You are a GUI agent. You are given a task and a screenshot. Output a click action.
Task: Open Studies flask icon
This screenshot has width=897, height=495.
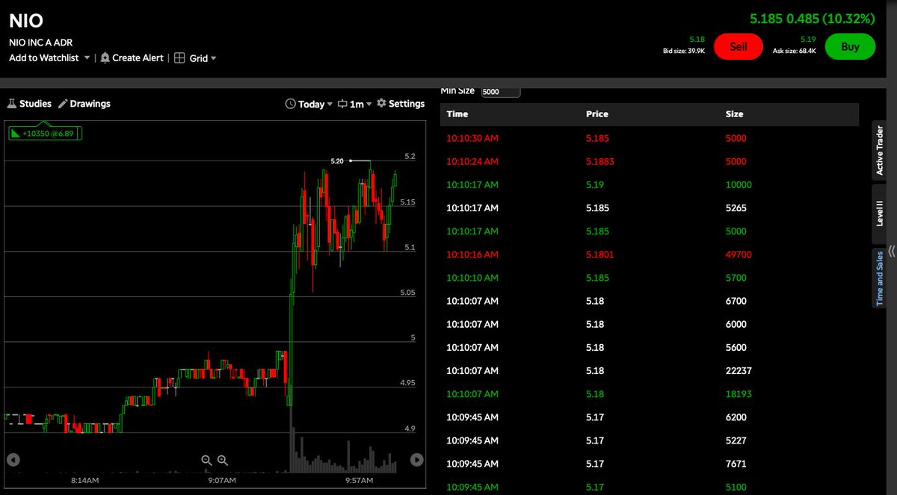tap(12, 104)
